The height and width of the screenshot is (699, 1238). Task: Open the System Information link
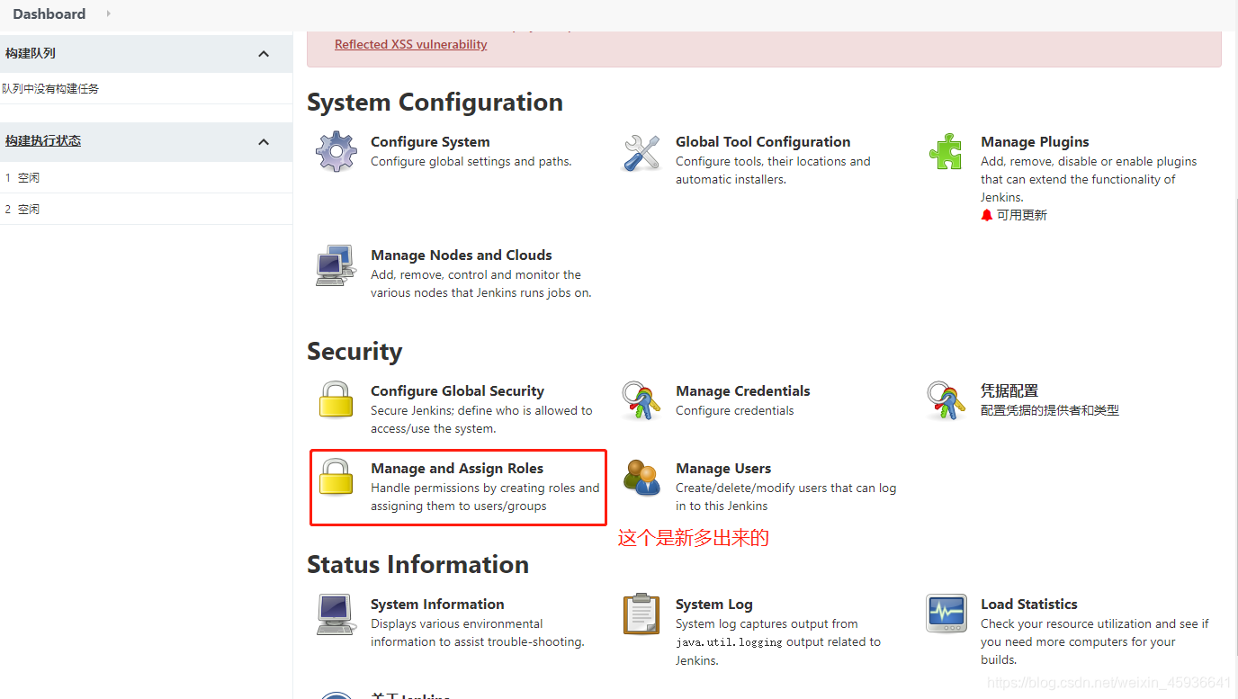click(437, 604)
